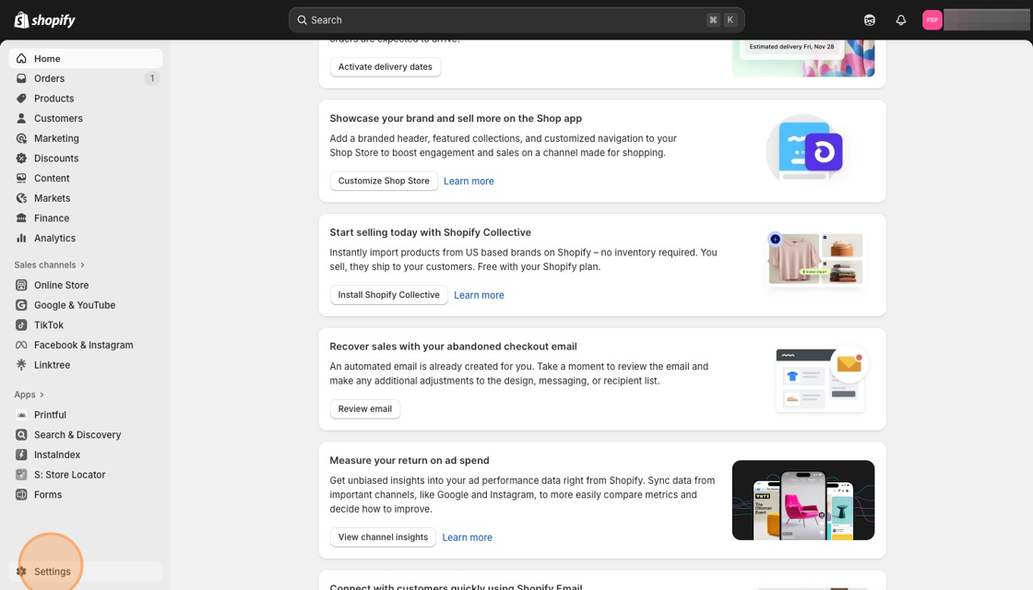Expand the Sales channels section chevron

[x=82, y=265]
